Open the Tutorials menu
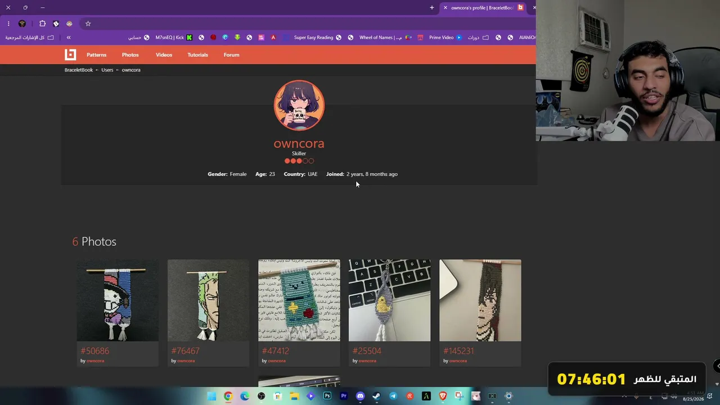This screenshot has width=720, height=405. pos(197,55)
